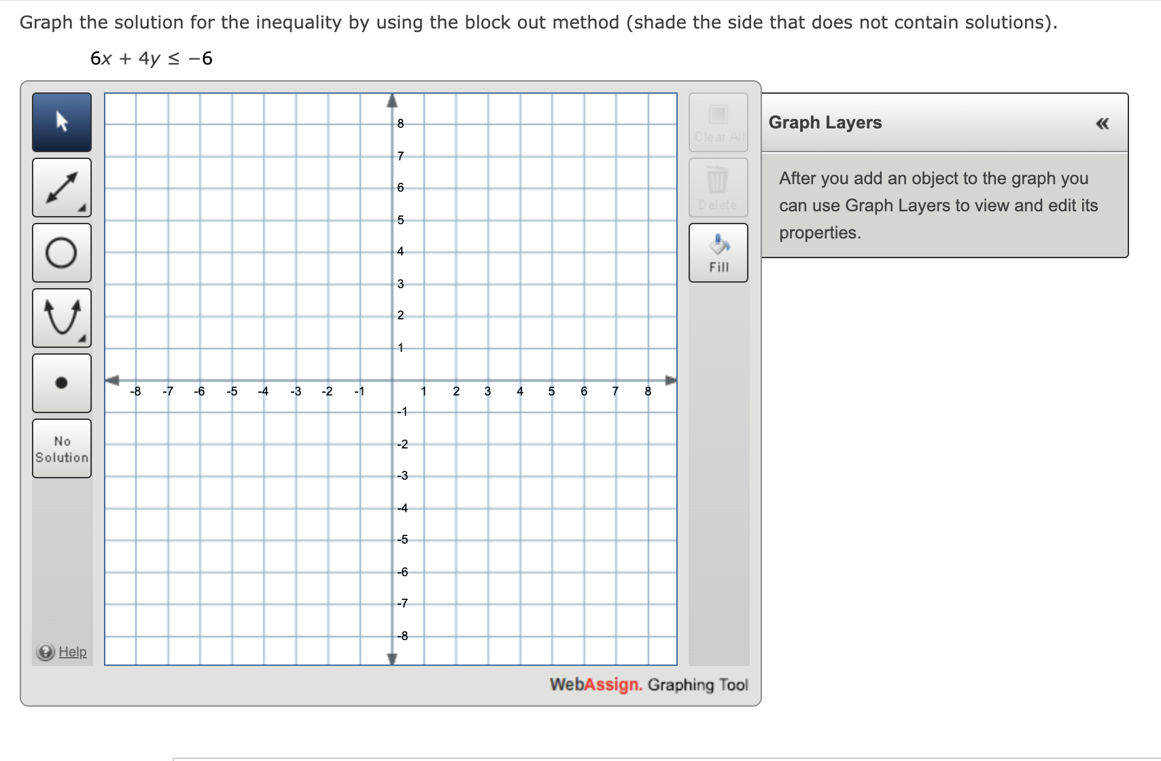Open the Help link
Screen dimensions: 1161x761
pyautogui.click(x=73, y=652)
